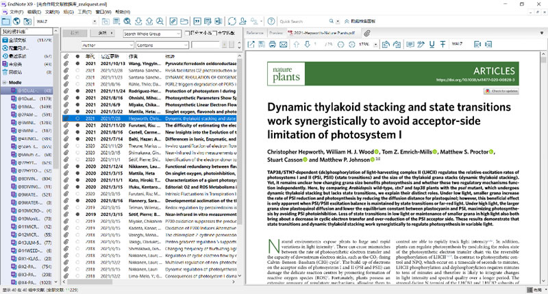Image resolution: width=548 pixels, height=294 pixels.
Task: Open the 文件(F) menu
Action: coord(15,12)
